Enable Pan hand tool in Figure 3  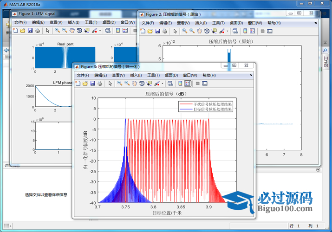[x=135, y=84]
